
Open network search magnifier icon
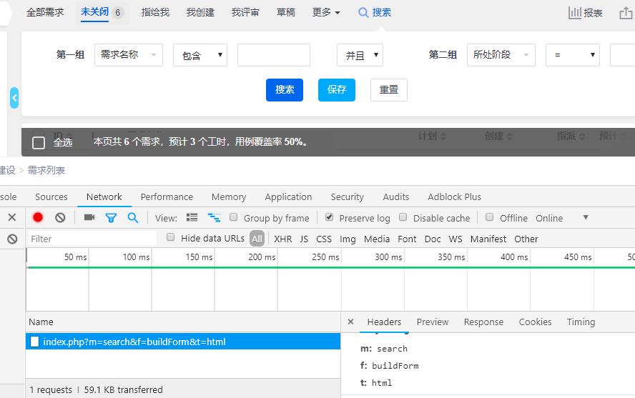[x=133, y=218]
